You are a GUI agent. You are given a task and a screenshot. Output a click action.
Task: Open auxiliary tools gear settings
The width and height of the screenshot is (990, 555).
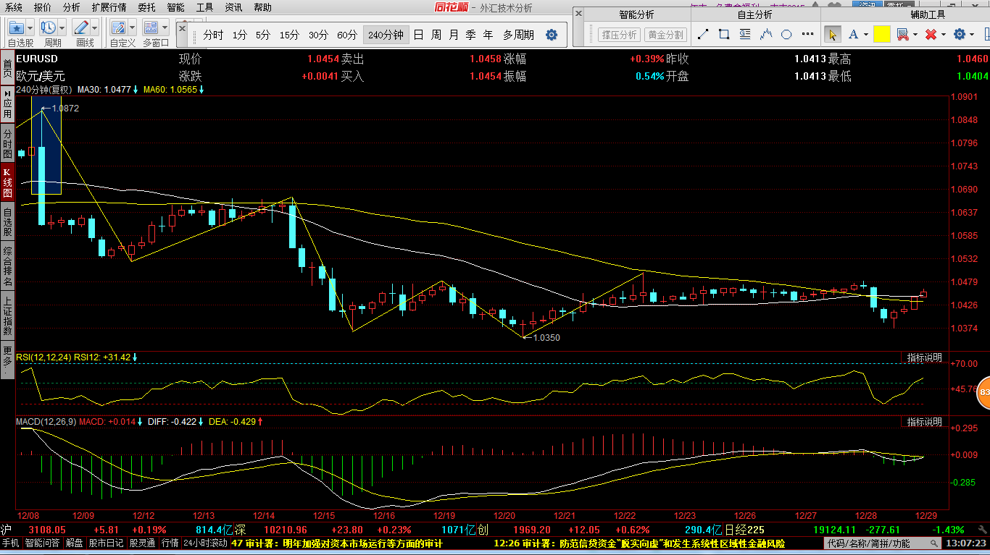(x=960, y=34)
